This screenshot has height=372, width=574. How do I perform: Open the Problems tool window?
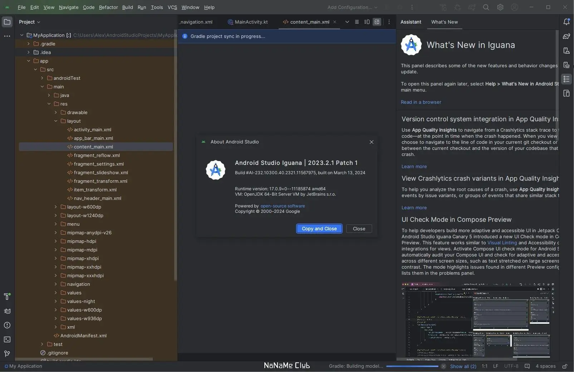(7, 325)
